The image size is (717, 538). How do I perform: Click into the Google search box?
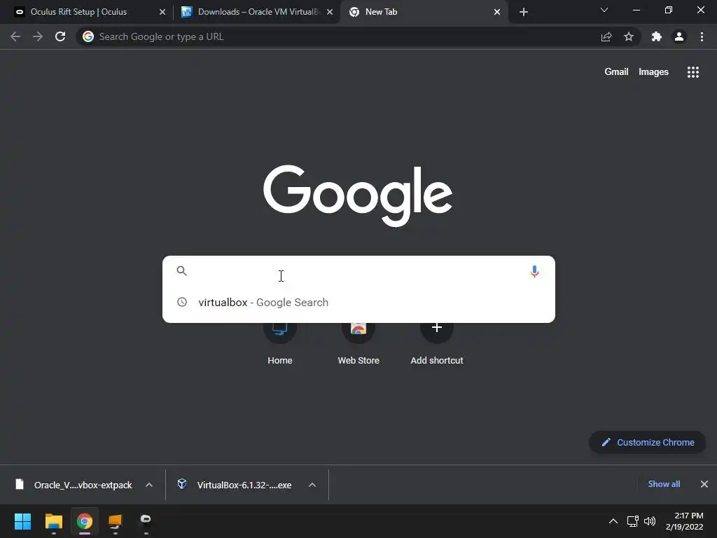pyautogui.click(x=358, y=271)
